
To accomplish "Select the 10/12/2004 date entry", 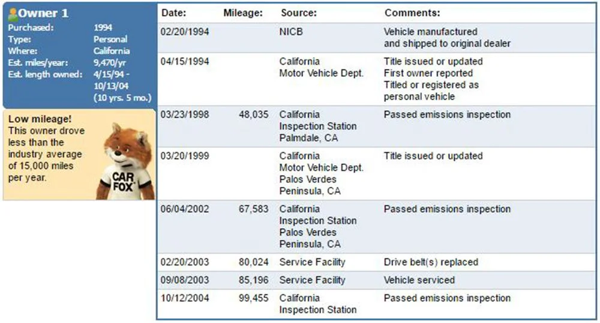I will click(185, 298).
